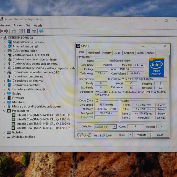Screen dimensions: 177x177
Task: Select the Mouse y otros dispositivos icon
Action: (9, 106)
